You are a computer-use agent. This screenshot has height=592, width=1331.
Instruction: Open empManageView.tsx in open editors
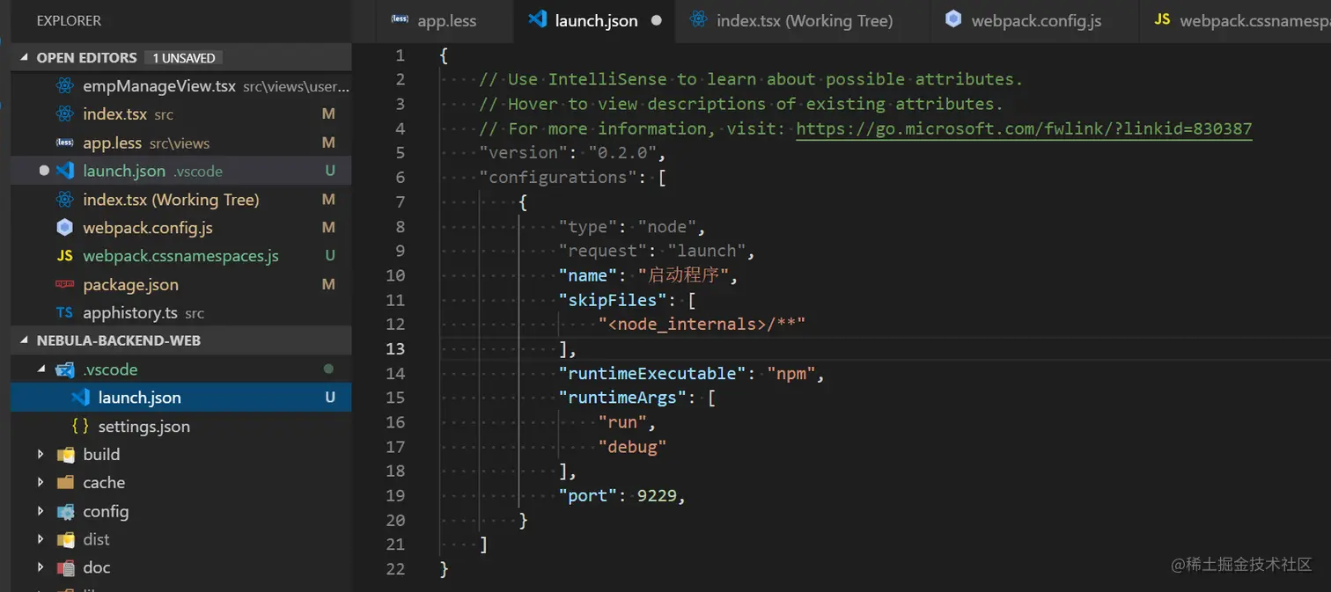coord(181,86)
